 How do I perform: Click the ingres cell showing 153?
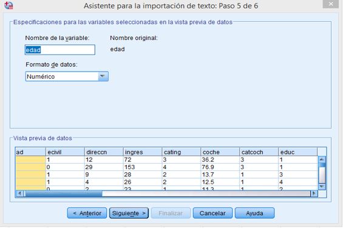point(143,167)
